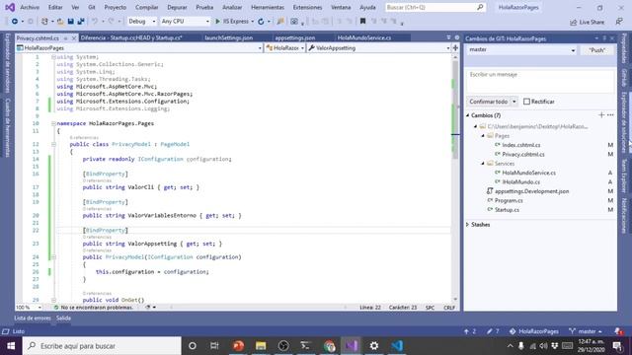Click the split editor plus icon

455,48
